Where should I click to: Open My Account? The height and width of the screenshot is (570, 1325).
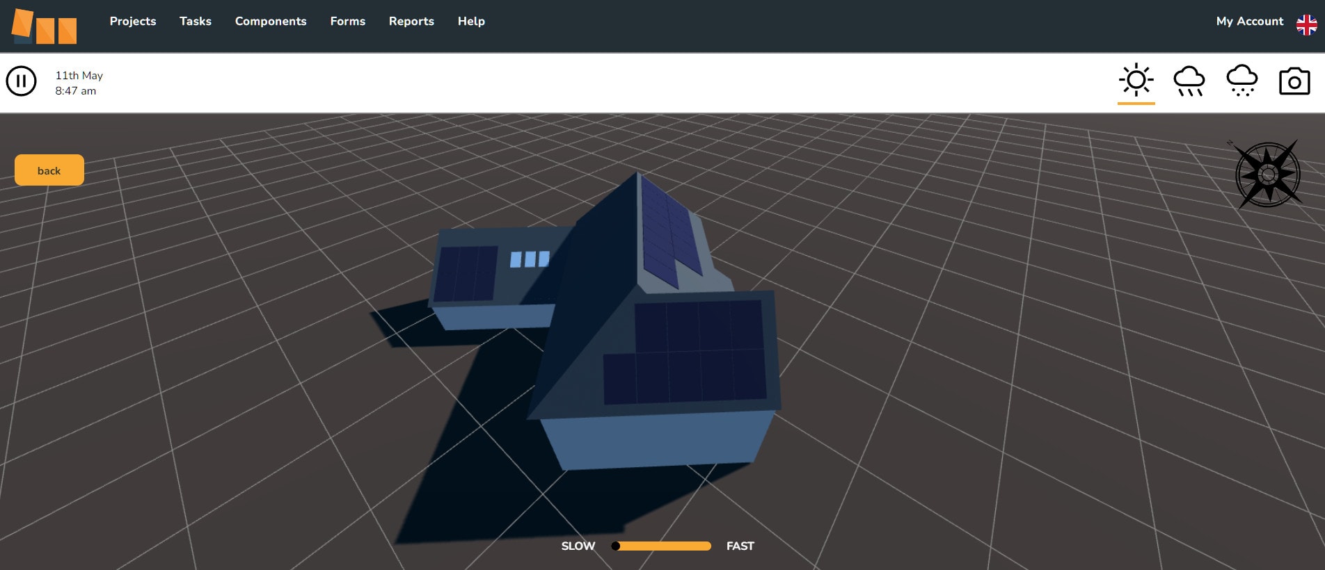pyautogui.click(x=1250, y=22)
